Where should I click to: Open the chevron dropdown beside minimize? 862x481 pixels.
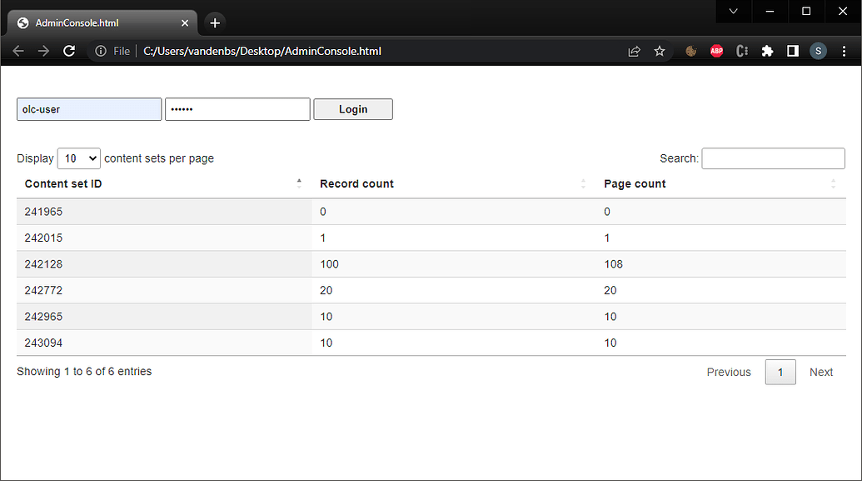(x=733, y=12)
